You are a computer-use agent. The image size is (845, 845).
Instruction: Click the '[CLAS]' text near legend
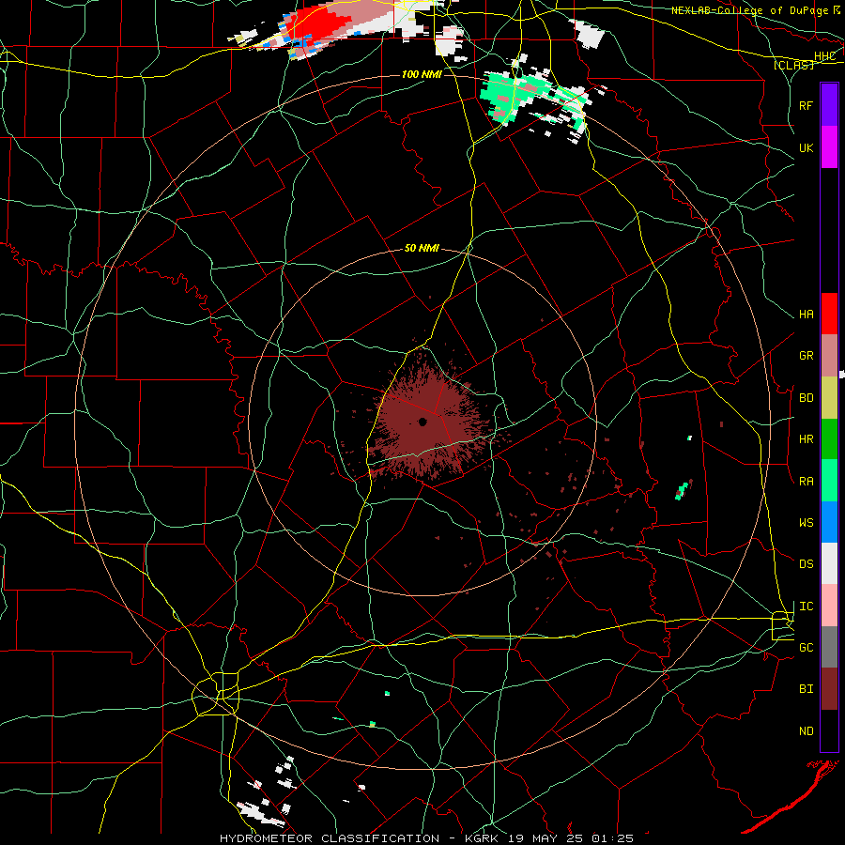(x=793, y=65)
